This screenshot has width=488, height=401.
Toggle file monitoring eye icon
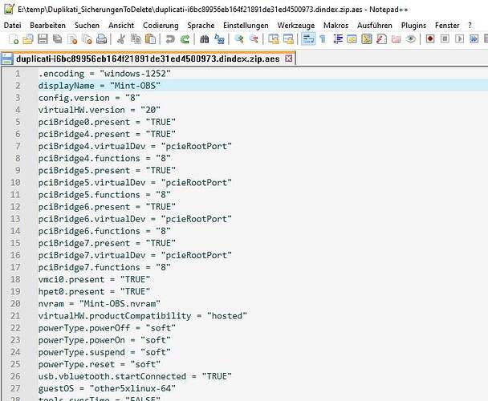coord(411,39)
